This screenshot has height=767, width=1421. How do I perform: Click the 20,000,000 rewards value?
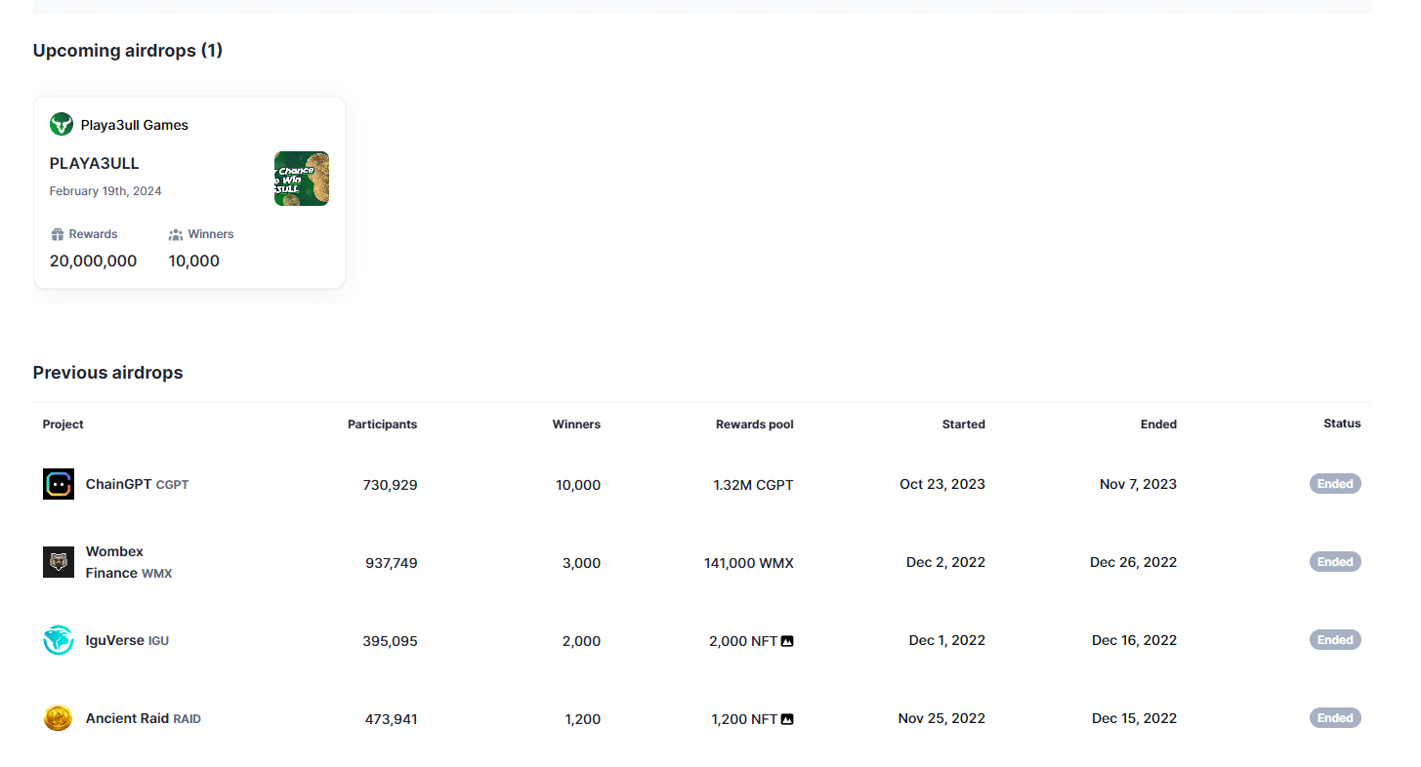(x=94, y=261)
